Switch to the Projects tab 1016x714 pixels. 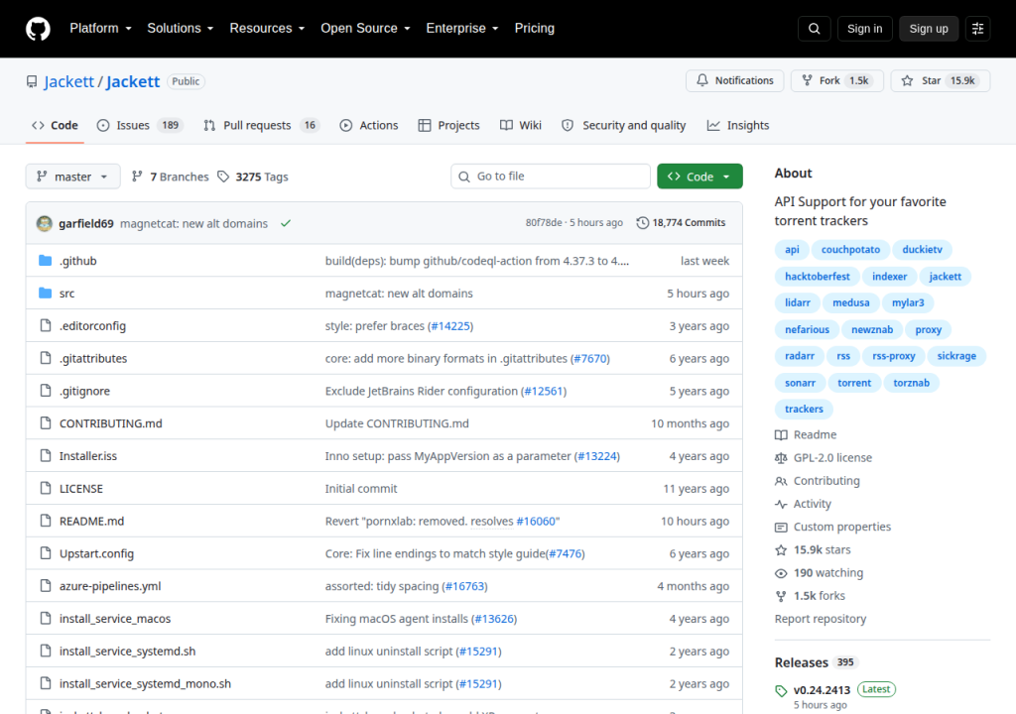tap(449, 126)
